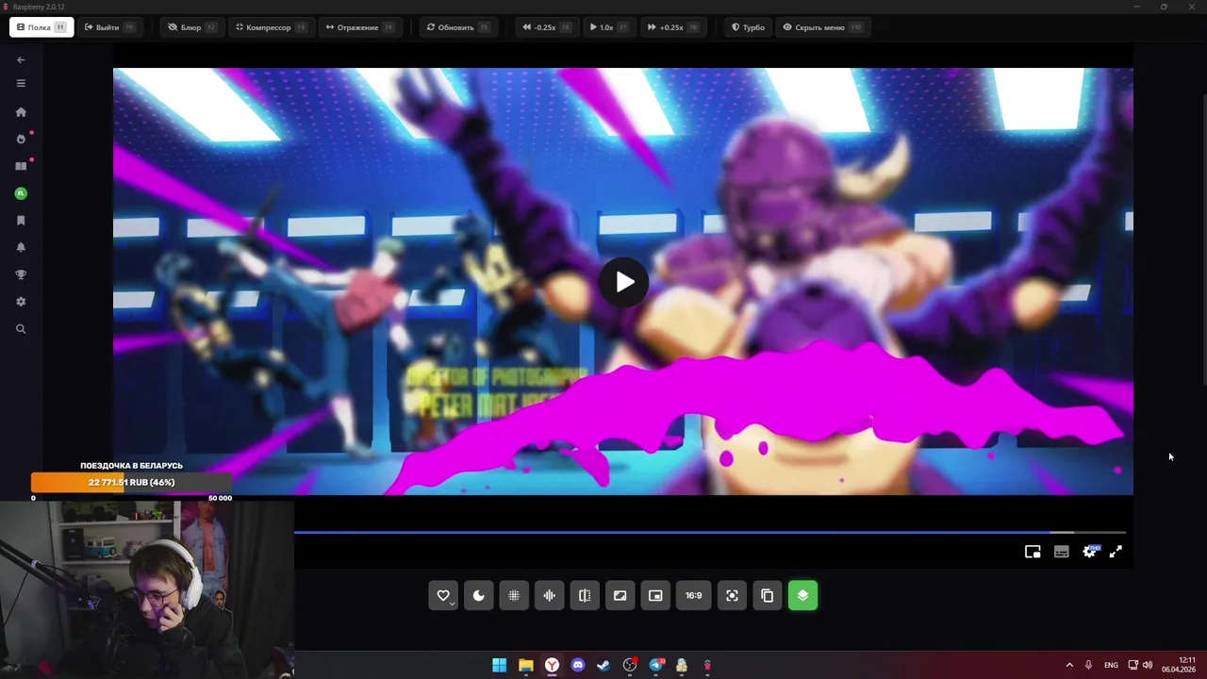Switch to Yandex Browser in the taskbar

click(552, 666)
